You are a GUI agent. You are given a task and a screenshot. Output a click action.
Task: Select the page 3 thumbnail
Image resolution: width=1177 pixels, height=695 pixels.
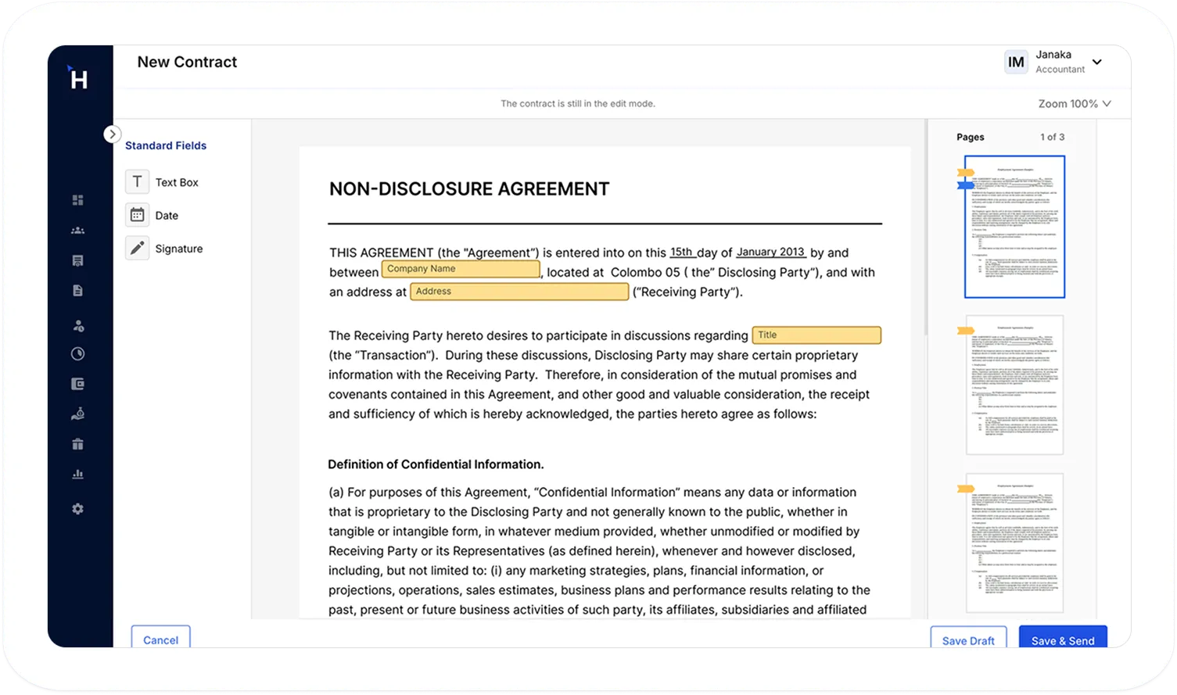(x=1014, y=543)
